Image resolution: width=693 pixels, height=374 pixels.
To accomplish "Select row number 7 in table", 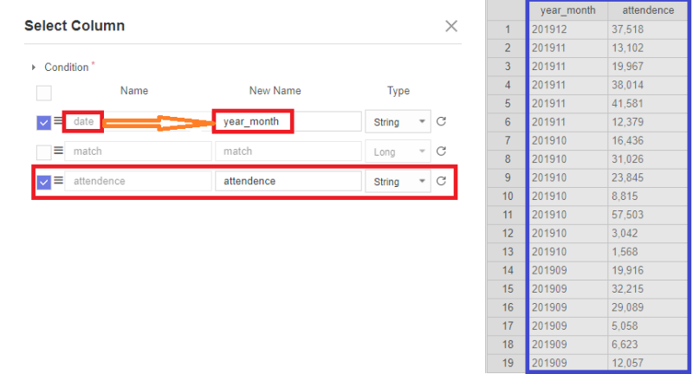I will point(508,141).
